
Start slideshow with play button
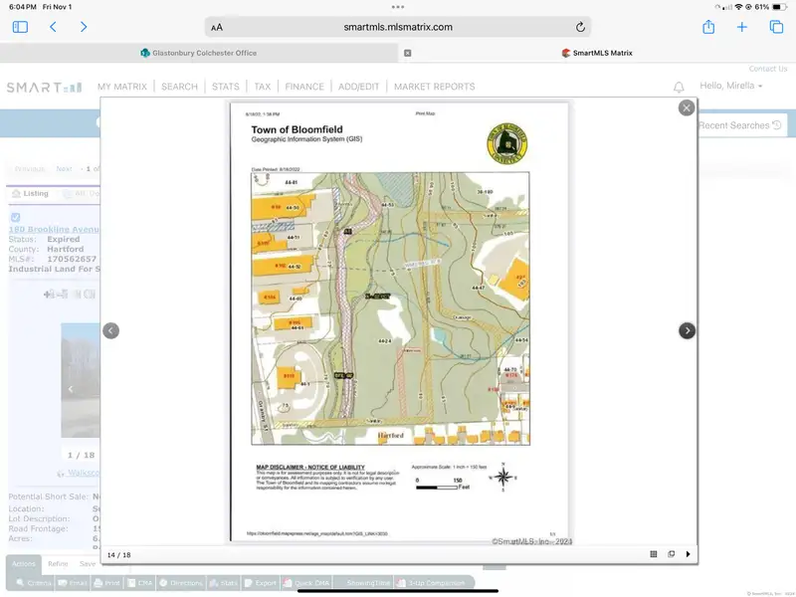[688, 554]
